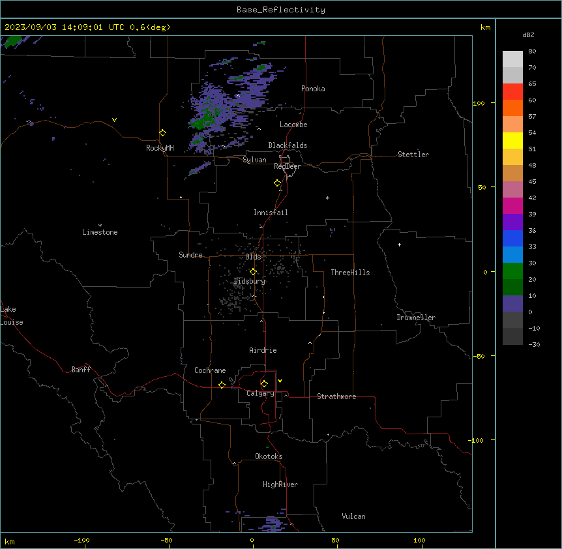
Task: Click the yellow diamond marker near RockyMH
Action: click(162, 133)
